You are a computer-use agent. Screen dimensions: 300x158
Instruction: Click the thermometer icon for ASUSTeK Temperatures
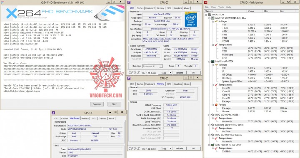coord(216,44)
